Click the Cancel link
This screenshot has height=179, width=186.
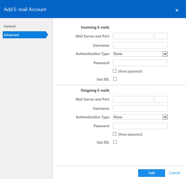coord(174,173)
